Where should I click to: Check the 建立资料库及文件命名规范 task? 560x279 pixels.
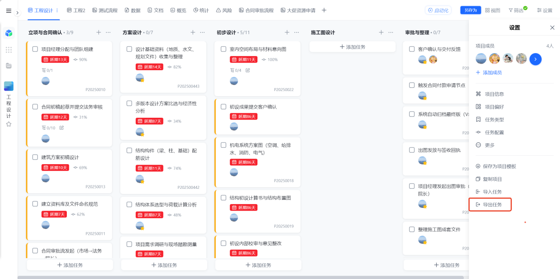pos(35,204)
